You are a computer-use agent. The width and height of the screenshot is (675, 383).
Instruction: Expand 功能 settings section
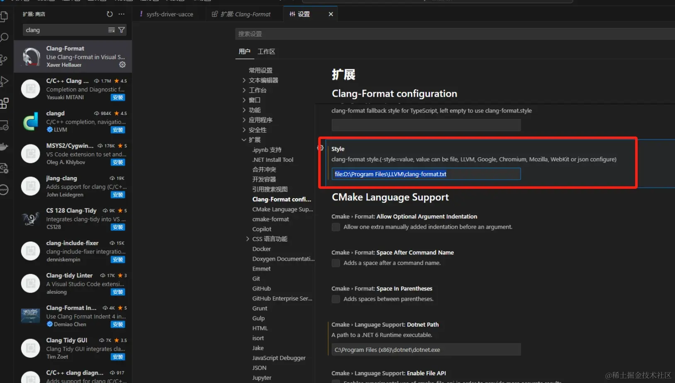(244, 110)
